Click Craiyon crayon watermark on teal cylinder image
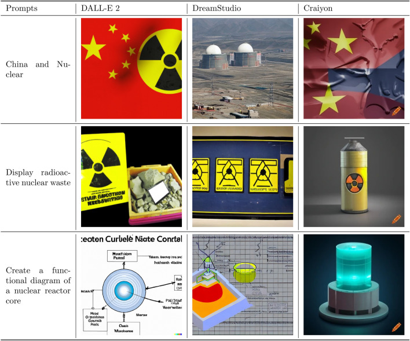This screenshot has width=410, height=341. (397, 328)
